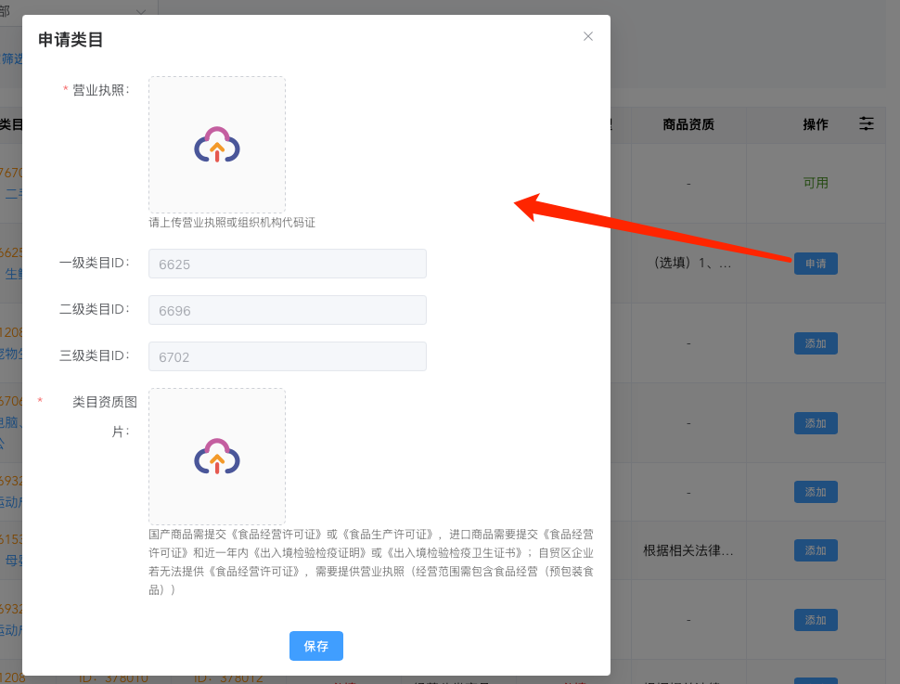Viewport: 900px width, 684px height.
Task: Click the fifth 添加 button from top
Action: click(x=816, y=620)
